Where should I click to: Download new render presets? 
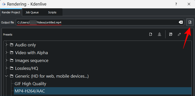pos(159,34)
